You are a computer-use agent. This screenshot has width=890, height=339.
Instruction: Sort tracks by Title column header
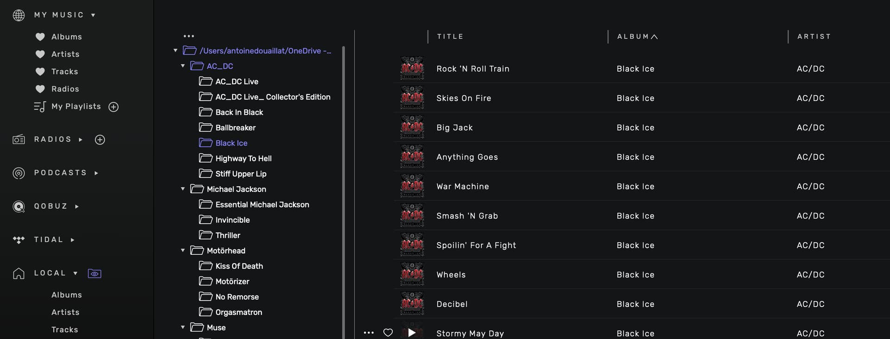coord(450,37)
